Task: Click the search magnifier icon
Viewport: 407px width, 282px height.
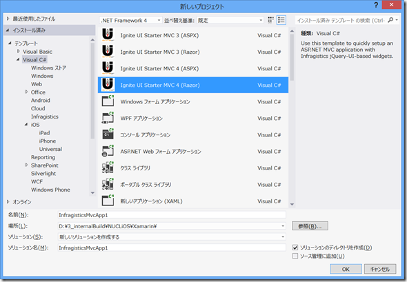Action: [x=390, y=20]
